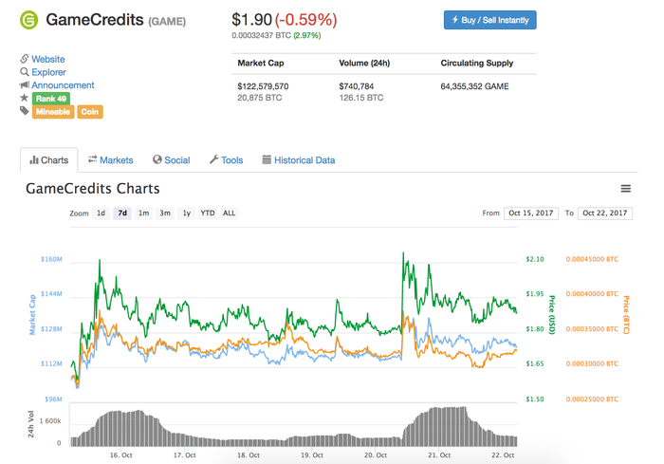Click the (GAME) ticker symbol text

click(x=167, y=21)
